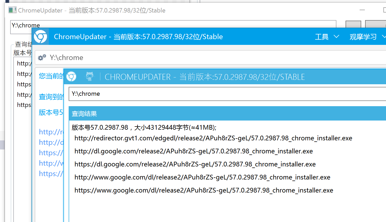The height and width of the screenshot is (222, 386).
Task: Open the redirector.gvt1.com installer link
Action: [x=213, y=138]
